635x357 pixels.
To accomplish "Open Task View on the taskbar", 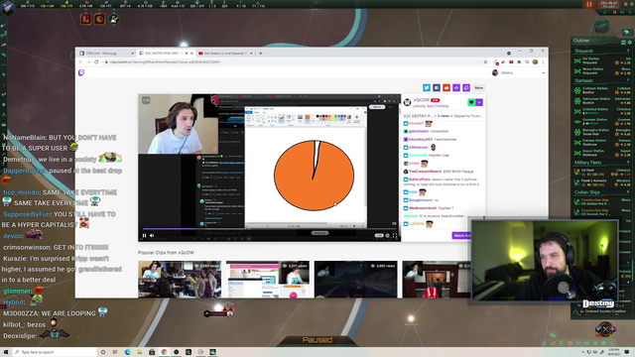I will [115, 352].
